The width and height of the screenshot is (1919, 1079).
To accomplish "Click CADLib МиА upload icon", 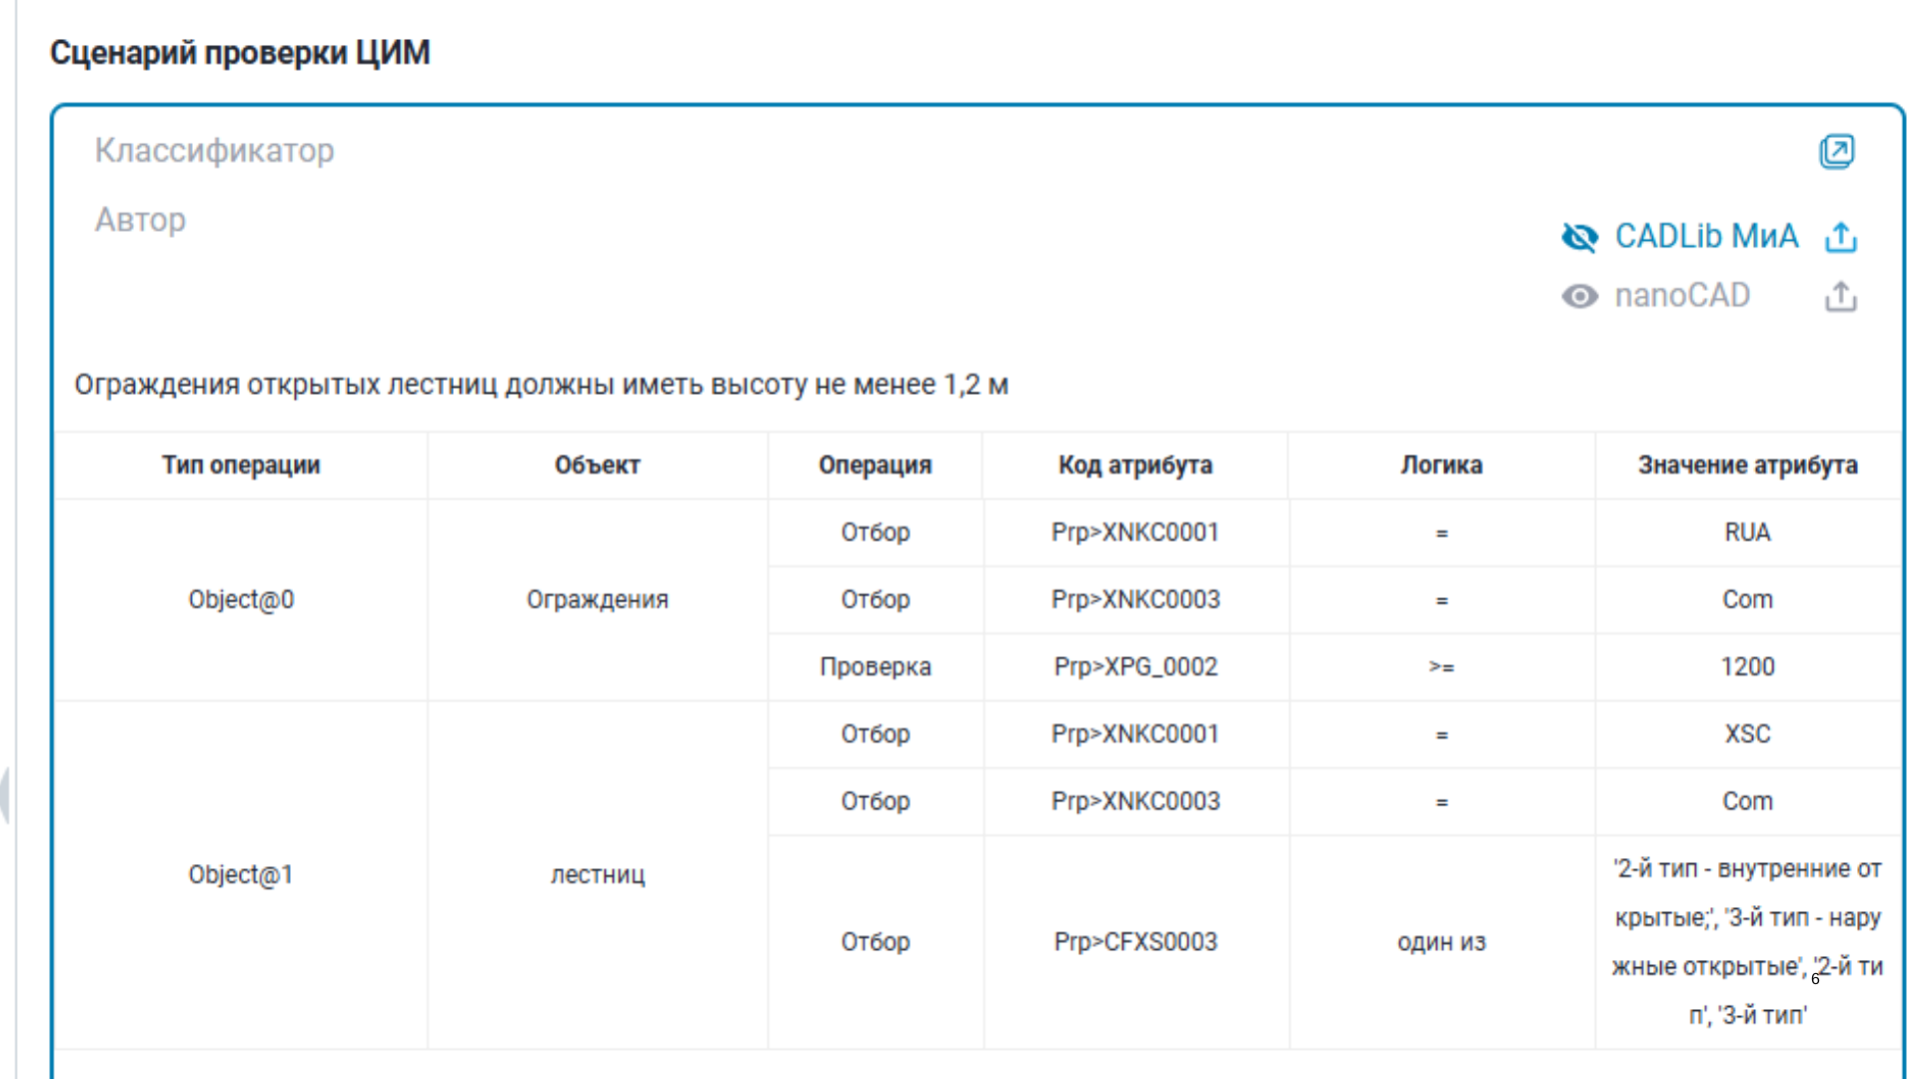I will pyautogui.click(x=1840, y=237).
